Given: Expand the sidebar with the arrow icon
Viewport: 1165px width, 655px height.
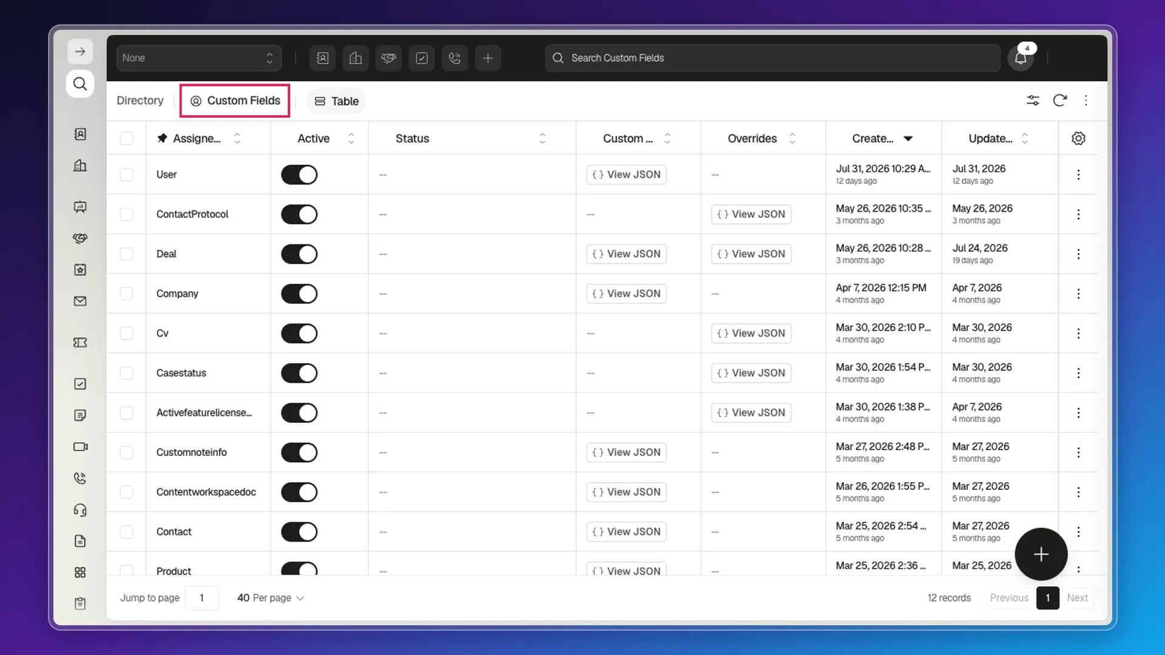Looking at the screenshot, I should pyautogui.click(x=80, y=52).
